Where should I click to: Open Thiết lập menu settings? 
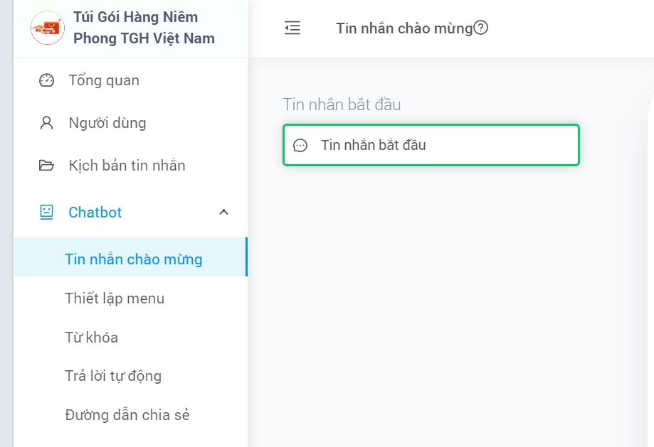(x=116, y=298)
